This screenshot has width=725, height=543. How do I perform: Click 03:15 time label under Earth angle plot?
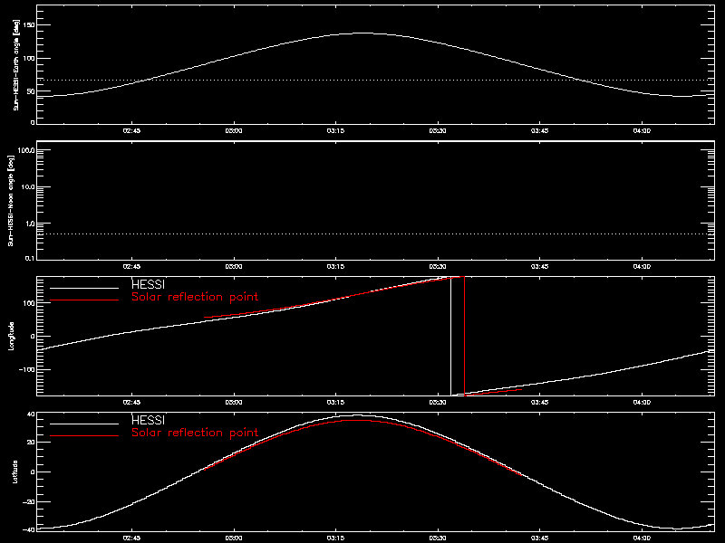[x=335, y=131]
